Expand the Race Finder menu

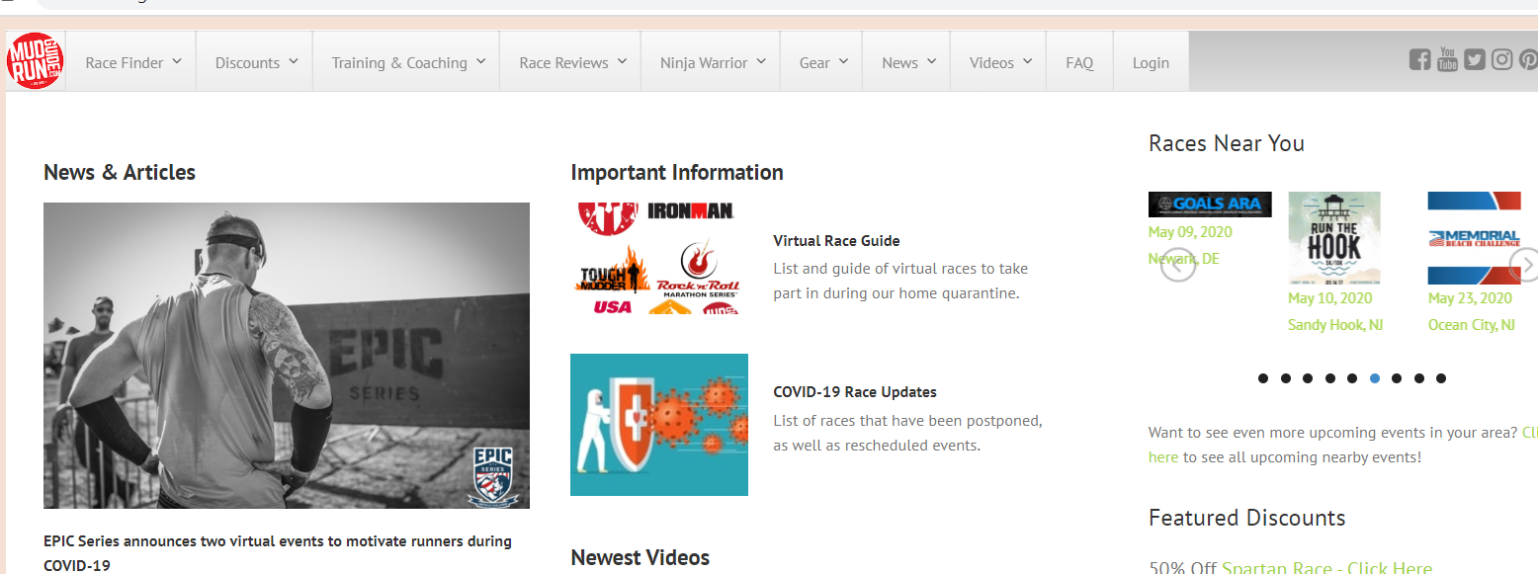(x=133, y=62)
